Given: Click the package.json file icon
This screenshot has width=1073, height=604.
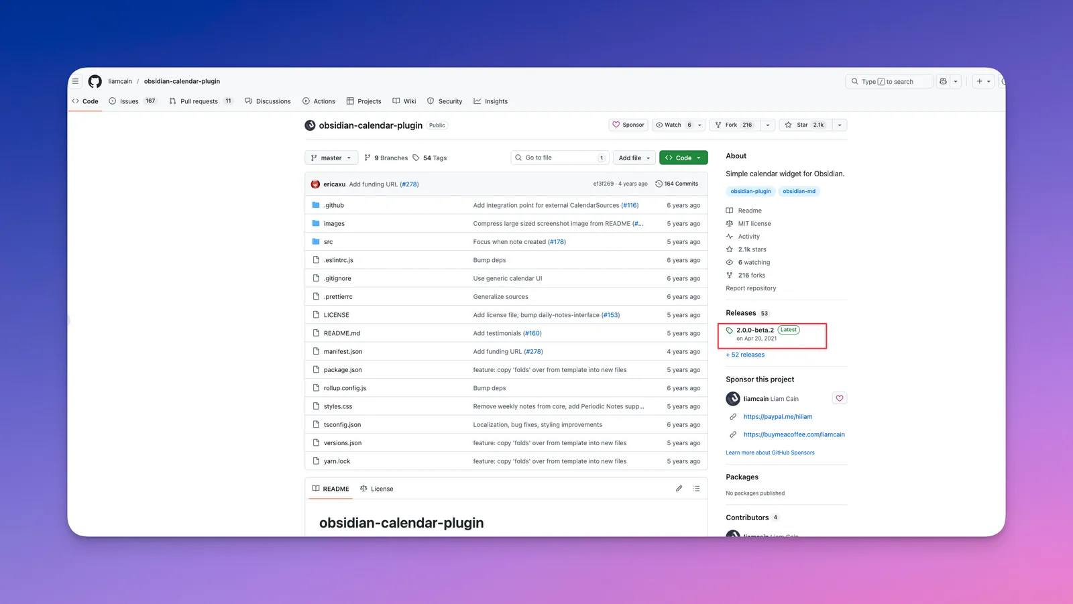Looking at the screenshot, I should point(316,369).
